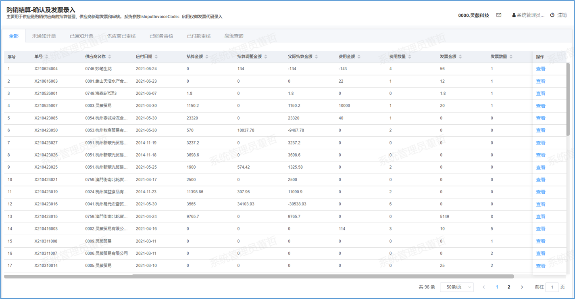The height and width of the screenshot is (299, 575).
Task: Open the 高级查询 tab
Action: [x=233, y=36]
